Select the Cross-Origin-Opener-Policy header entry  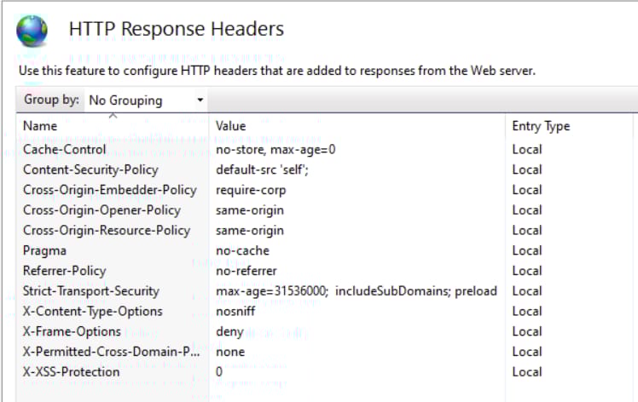(101, 210)
